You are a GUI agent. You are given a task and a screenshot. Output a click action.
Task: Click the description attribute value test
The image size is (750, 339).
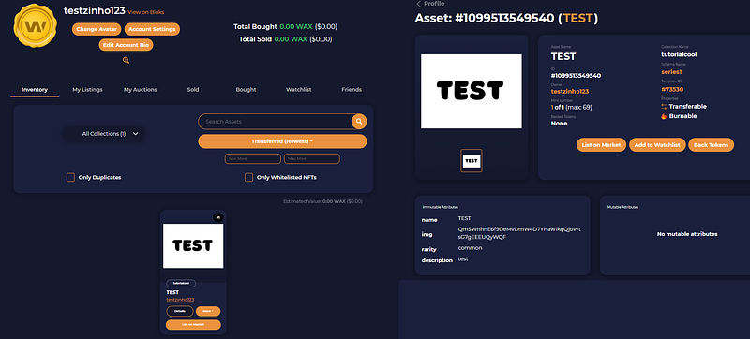click(462, 258)
